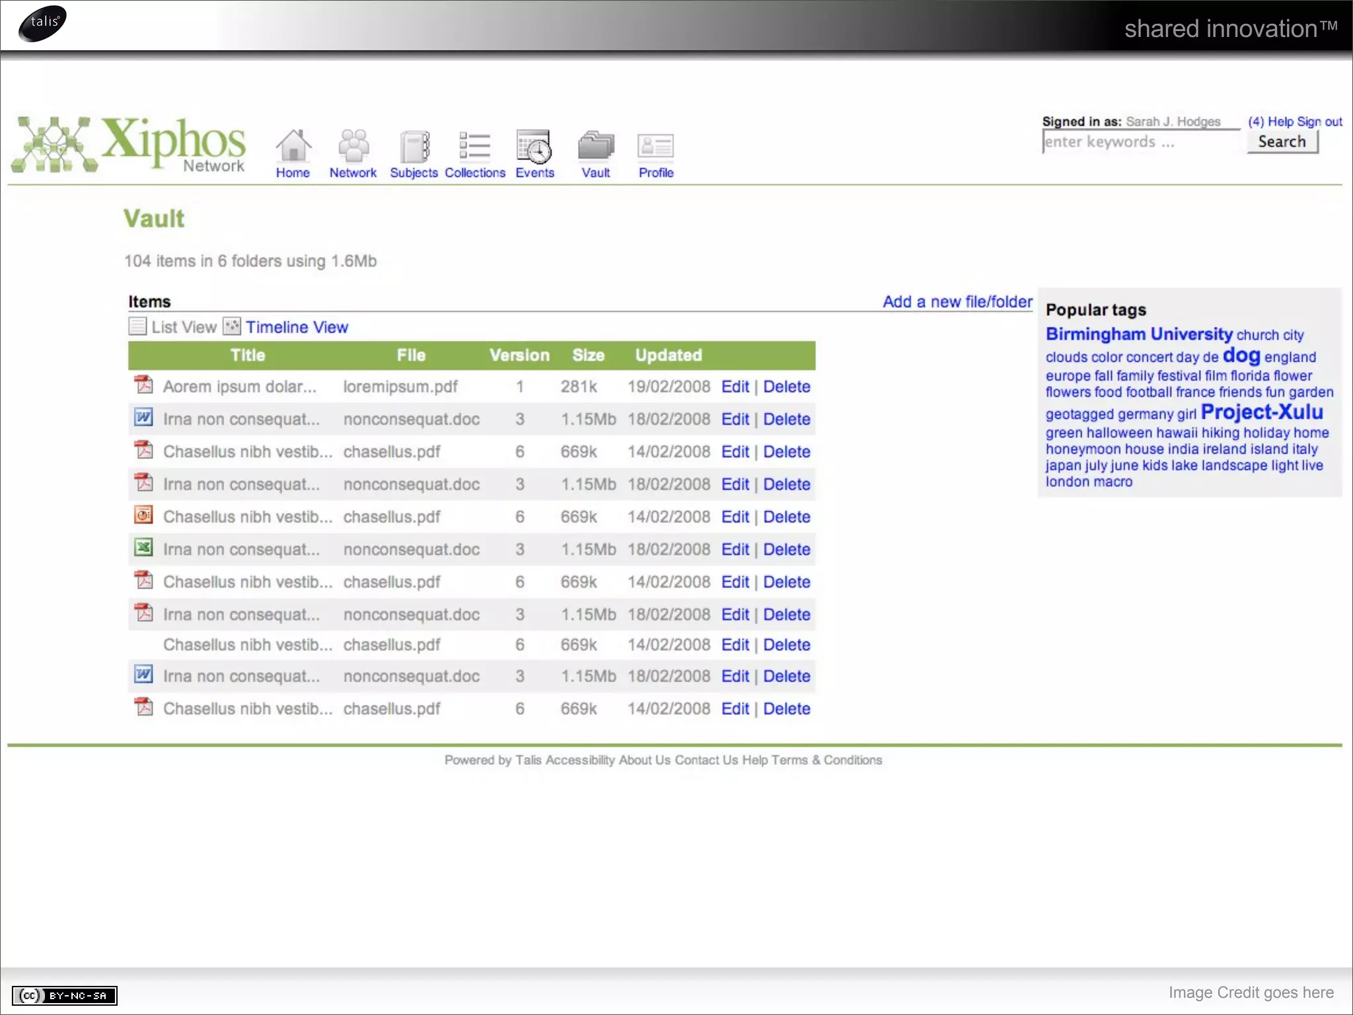Screen dimensions: 1353x1015
Task: Click the Sarah J. Hodges username
Action: (x=1173, y=122)
